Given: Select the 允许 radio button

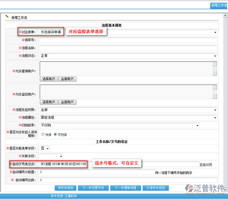Looking at the screenshot, I should 43,135.
